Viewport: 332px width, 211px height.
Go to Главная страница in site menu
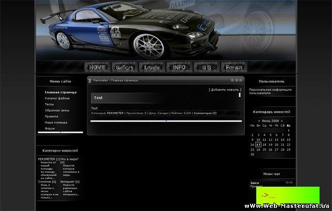tap(61, 92)
